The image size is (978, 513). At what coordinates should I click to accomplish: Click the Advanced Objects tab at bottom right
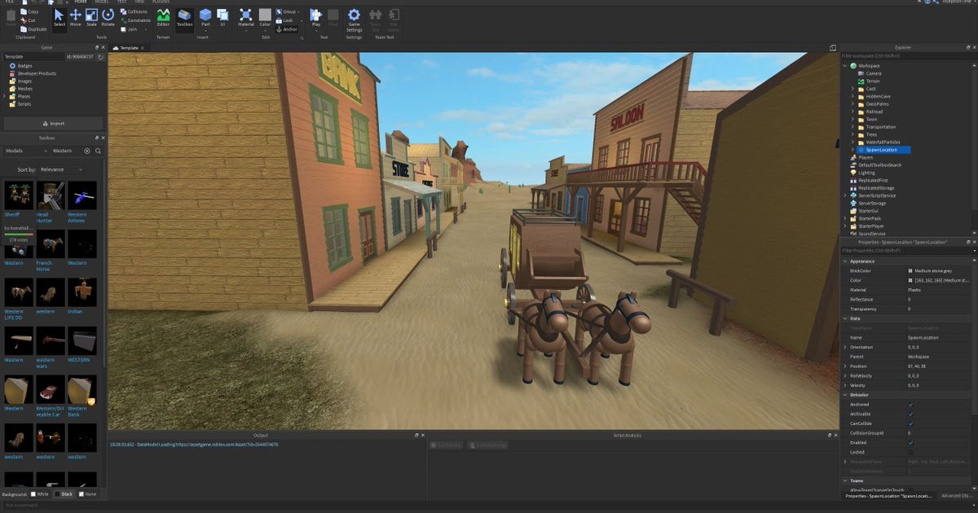[x=956, y=496]
